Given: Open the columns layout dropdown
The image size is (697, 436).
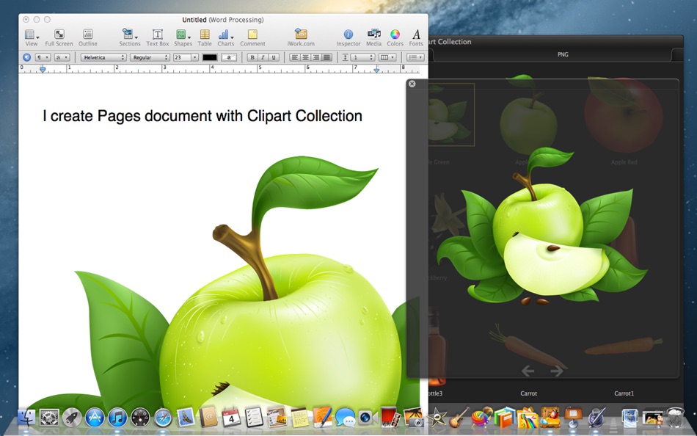Looking at the screenshot, I should 387,57.
